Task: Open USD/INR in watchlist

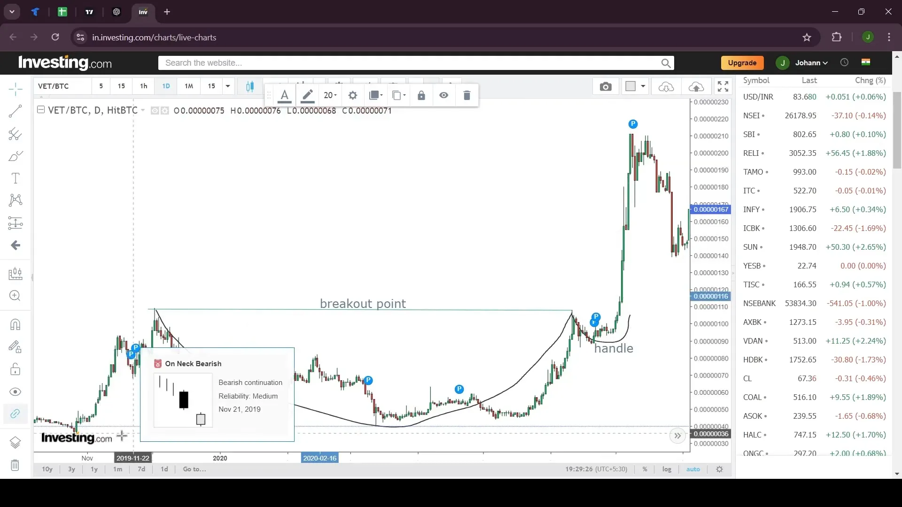Action: tap(815, 97)
